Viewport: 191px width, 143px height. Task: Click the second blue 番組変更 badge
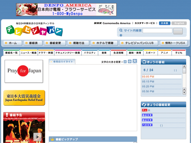tap(147, 120)
